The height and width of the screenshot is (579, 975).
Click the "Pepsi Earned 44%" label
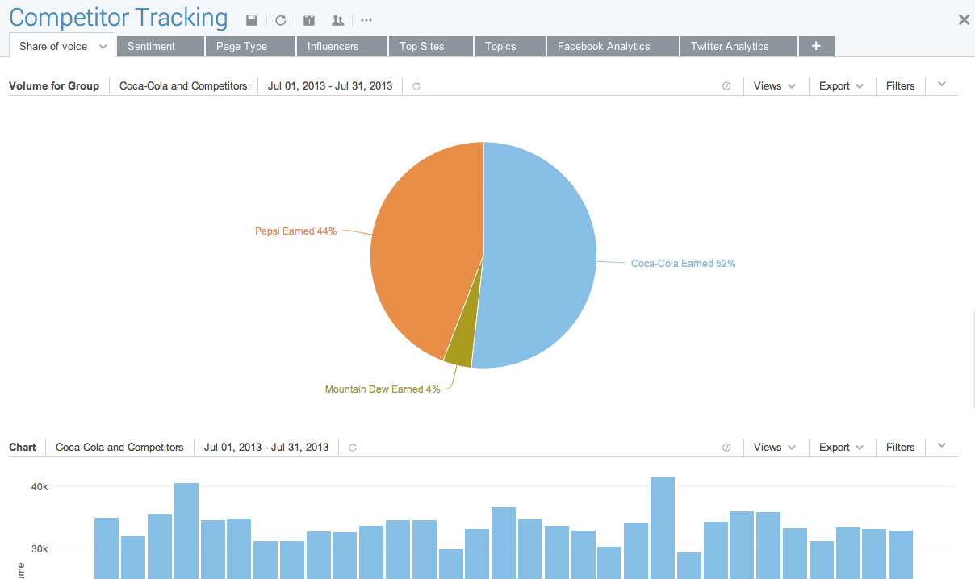click(295, 231)
